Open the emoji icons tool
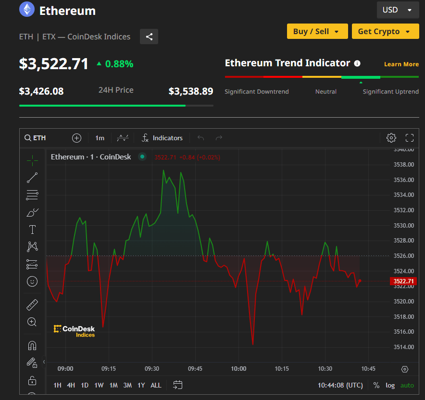 tap(32, 281)
